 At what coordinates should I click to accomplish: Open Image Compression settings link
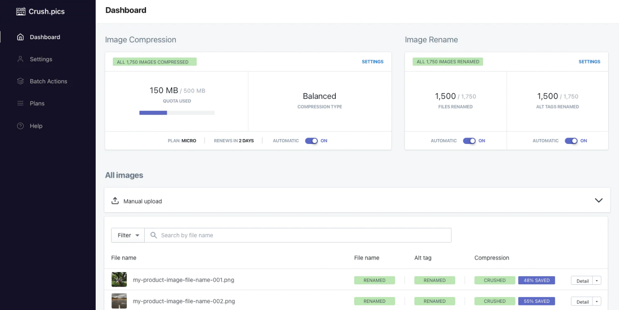pyautogui.click(x=372, y=61)
